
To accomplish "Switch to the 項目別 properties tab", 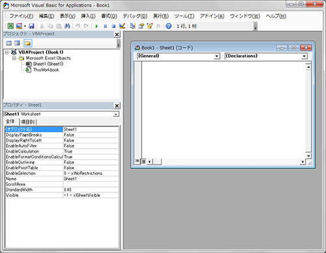I will (27, 122).
